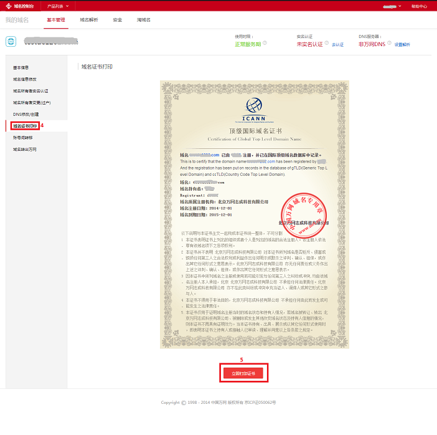Click the 设置解析 link
Image resolution: width=437 pixels, height=435 pixels.
[x=402, y=45]
